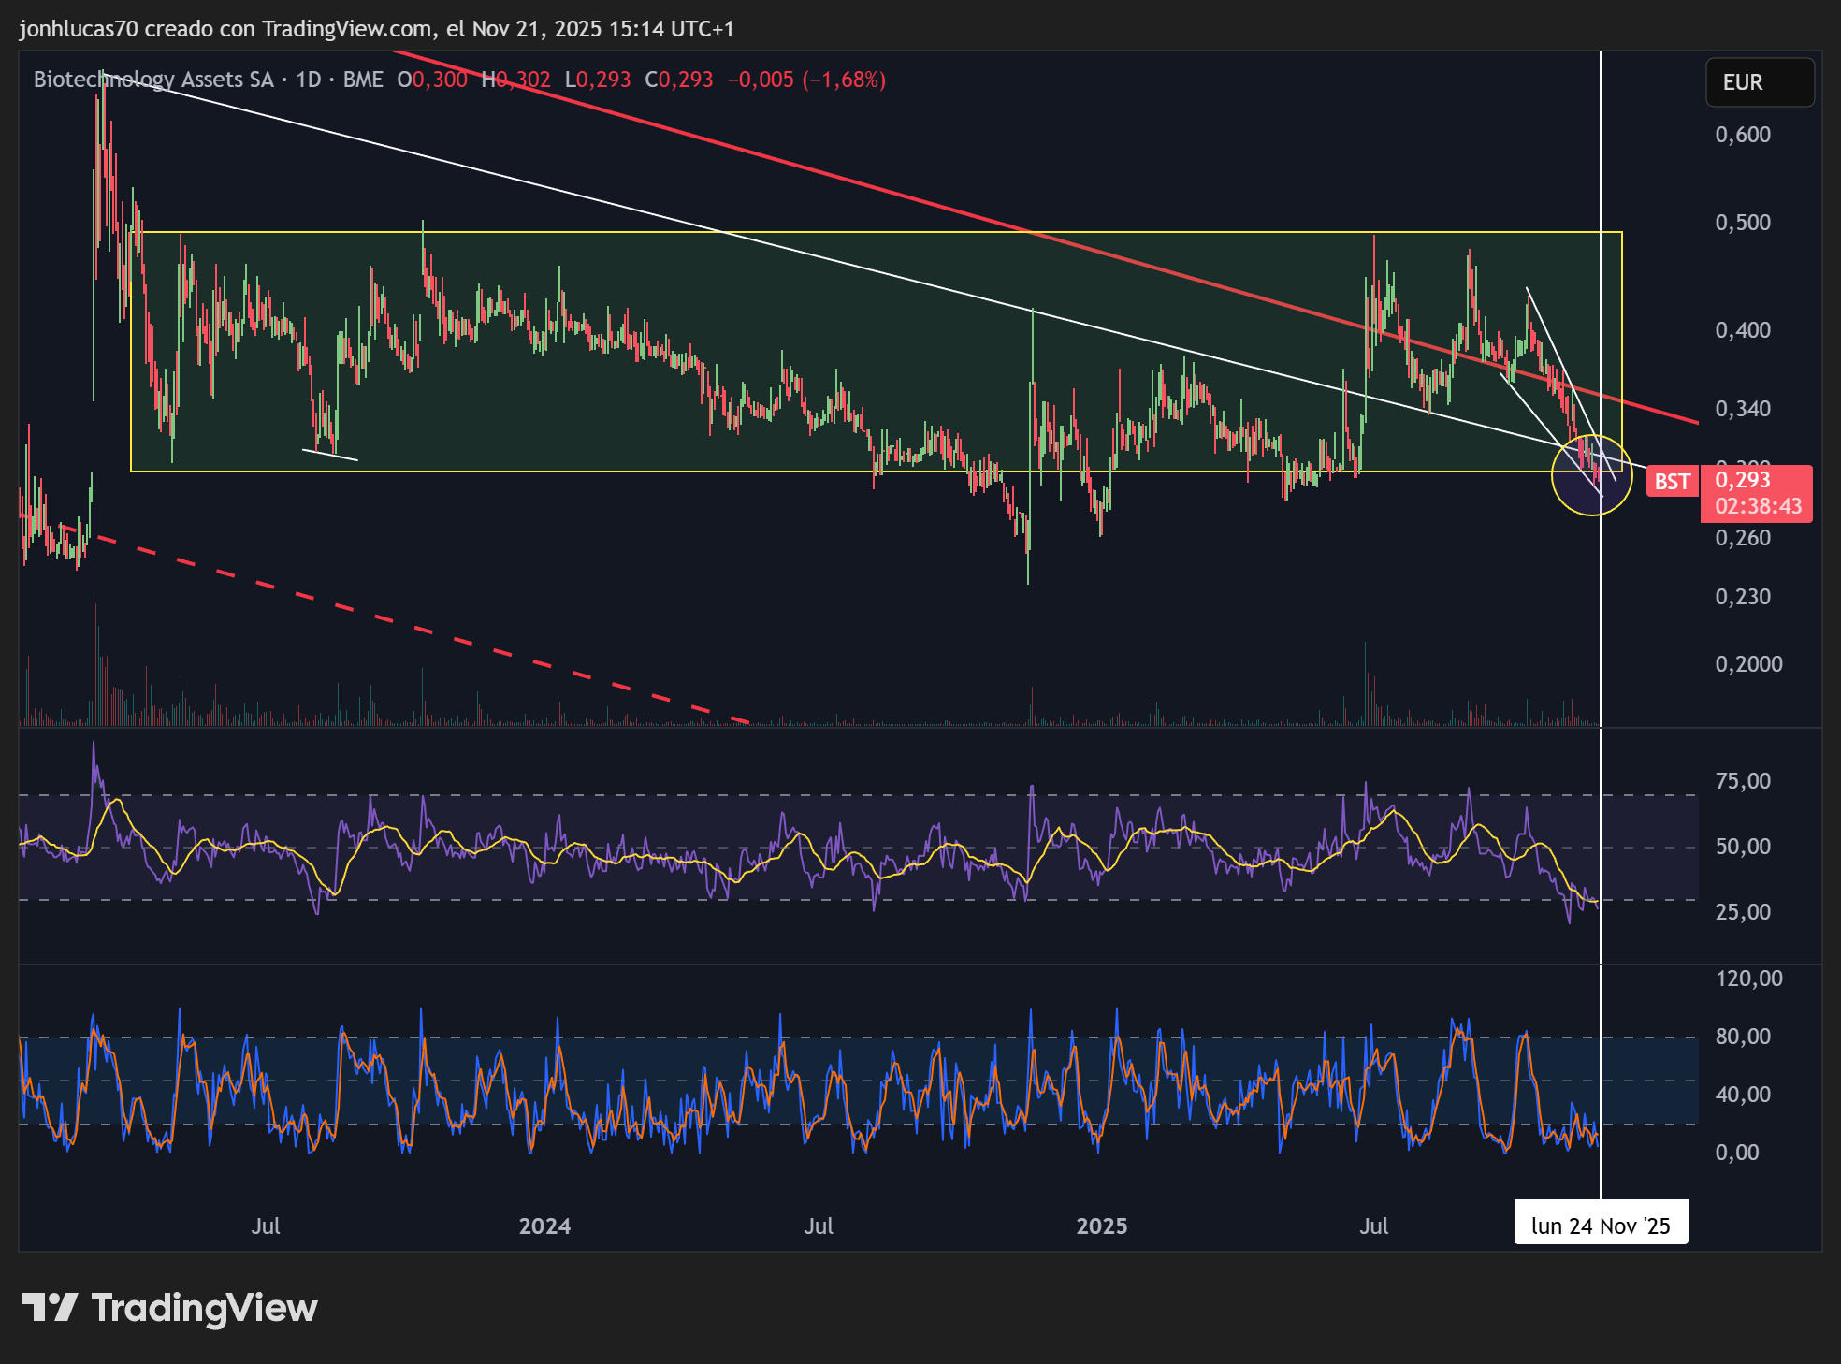Click the BME exchange label in legend
This screenshot has height=1364, width=1841.
coord(363,80)
